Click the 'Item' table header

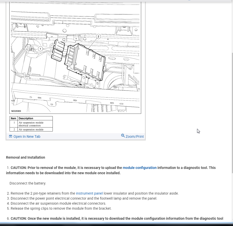coord(14,118)
